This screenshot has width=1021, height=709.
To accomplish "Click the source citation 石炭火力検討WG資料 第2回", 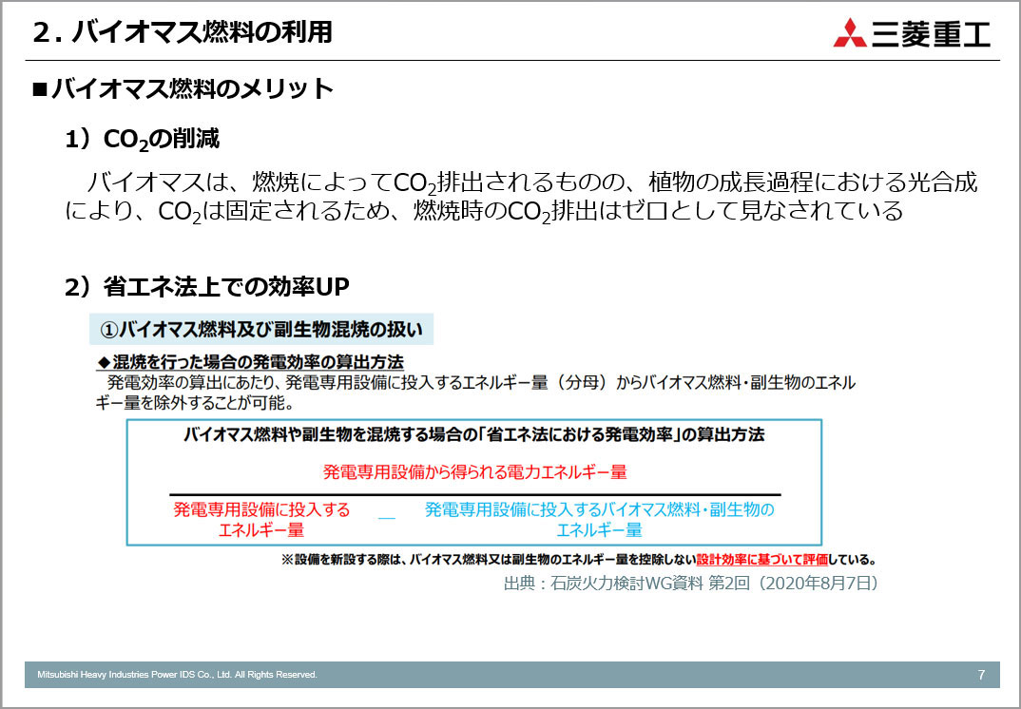I will pos(690,583).
